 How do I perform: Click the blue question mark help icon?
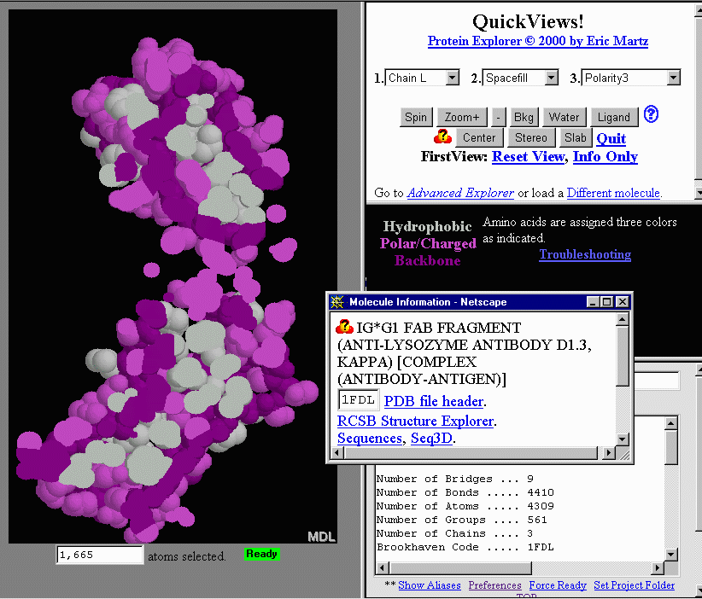(651, 115)
